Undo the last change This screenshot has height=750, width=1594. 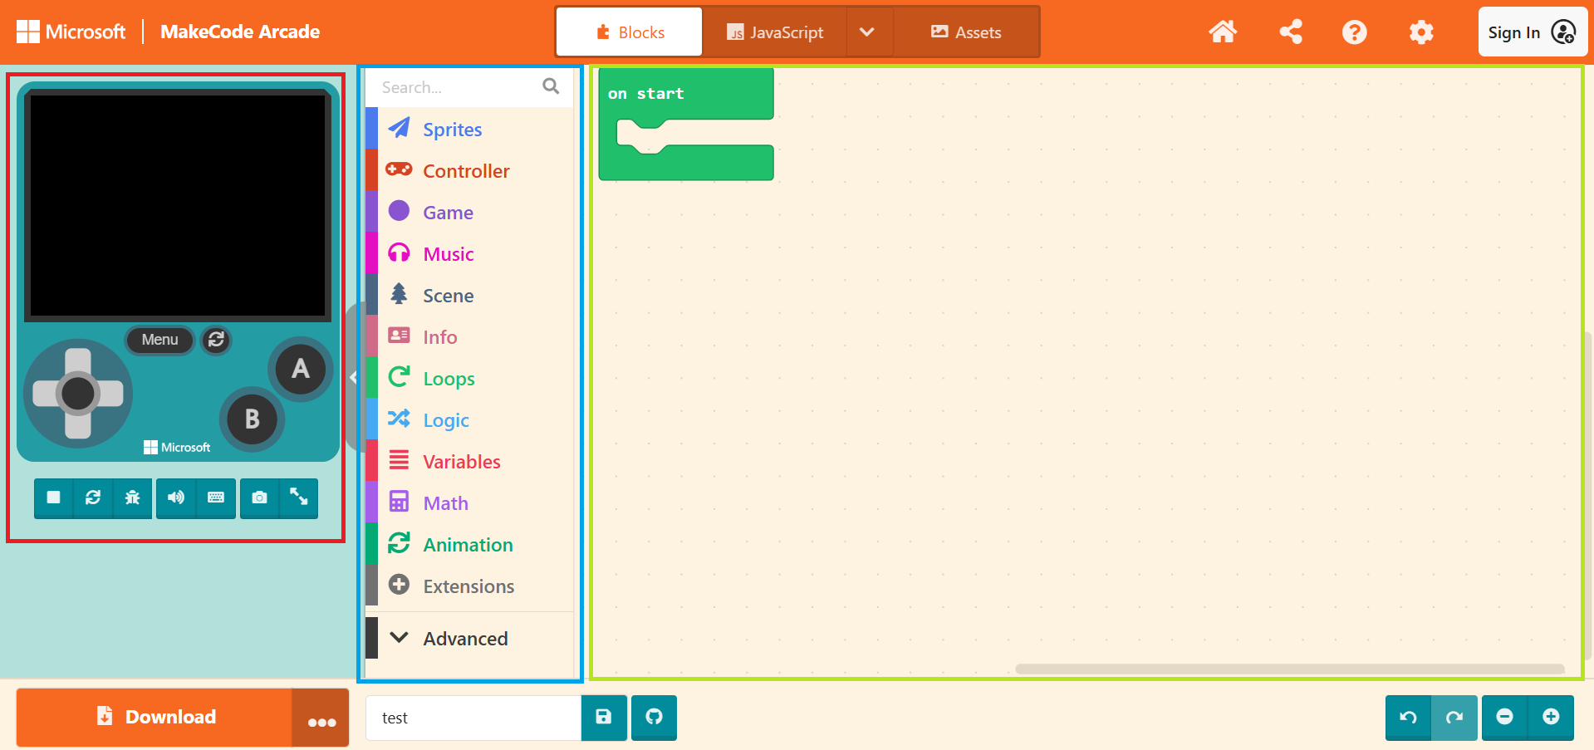(1408, 717)
